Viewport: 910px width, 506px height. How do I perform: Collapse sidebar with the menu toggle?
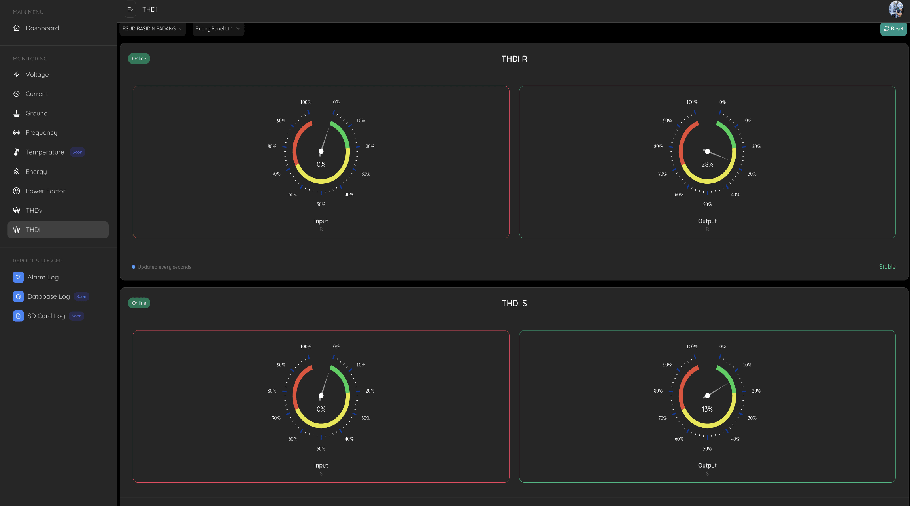130,9
